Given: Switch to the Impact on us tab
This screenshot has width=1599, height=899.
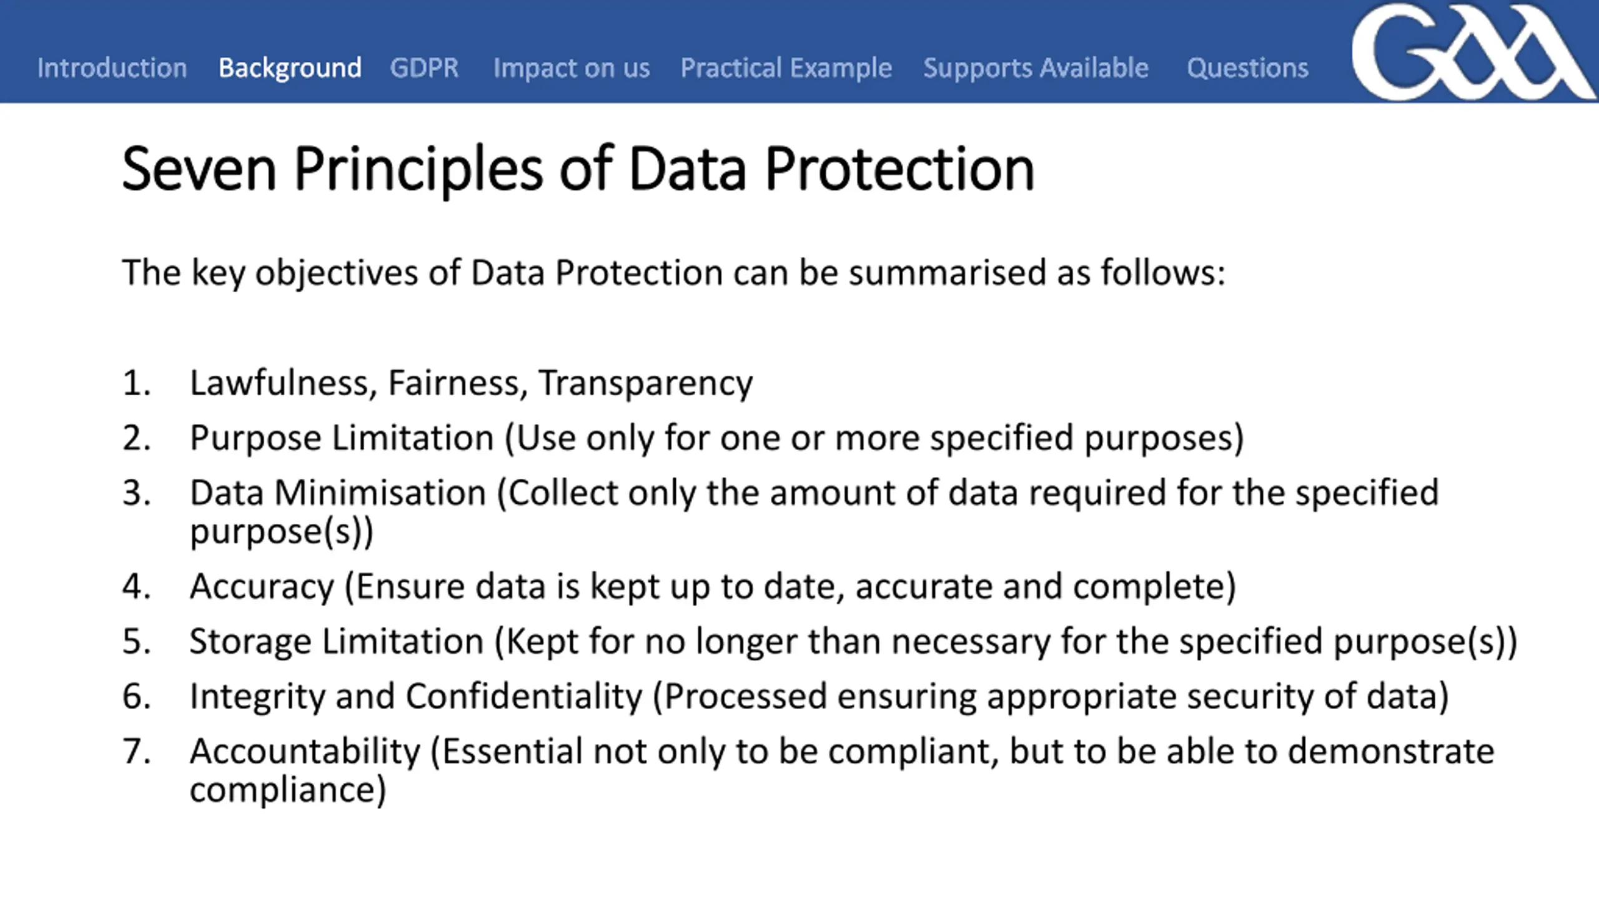Looking at the screenshot, I should [571, 69].
